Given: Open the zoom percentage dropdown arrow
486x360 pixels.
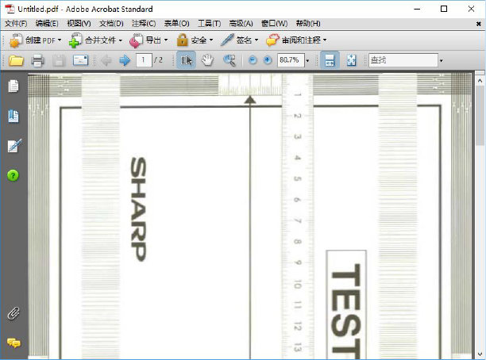Looking at the screenshot, I should click(307, 61).
